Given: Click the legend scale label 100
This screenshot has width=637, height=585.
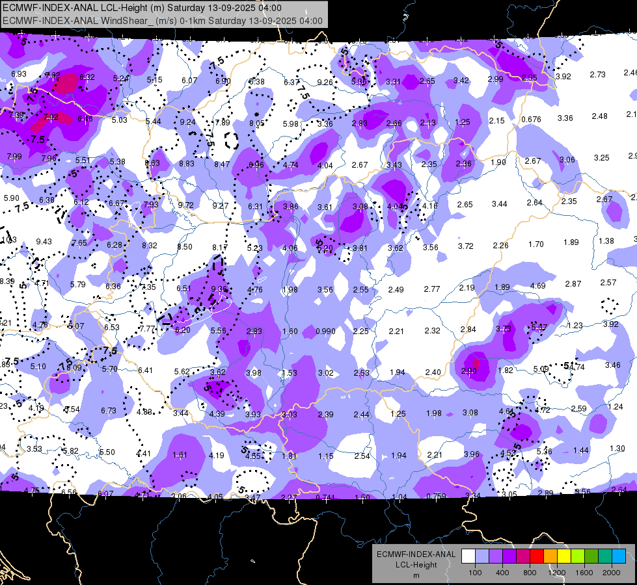Looking at the screenshot, I should point(475,573).
